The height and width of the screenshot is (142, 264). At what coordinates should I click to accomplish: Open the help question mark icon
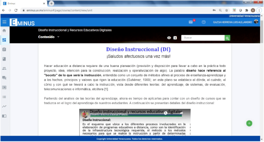click(x=204, y=22)
